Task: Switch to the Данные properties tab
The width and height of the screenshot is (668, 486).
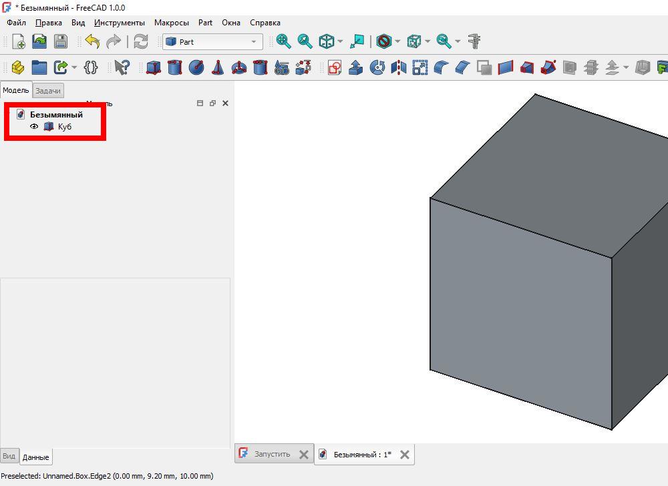Action: [x=36, y=457]
